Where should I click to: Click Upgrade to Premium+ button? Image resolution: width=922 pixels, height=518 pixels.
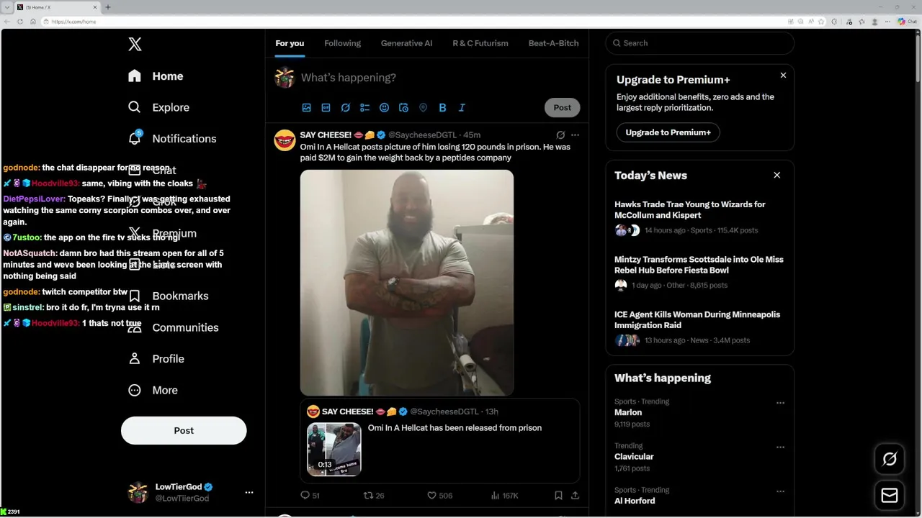pos(668,132)
